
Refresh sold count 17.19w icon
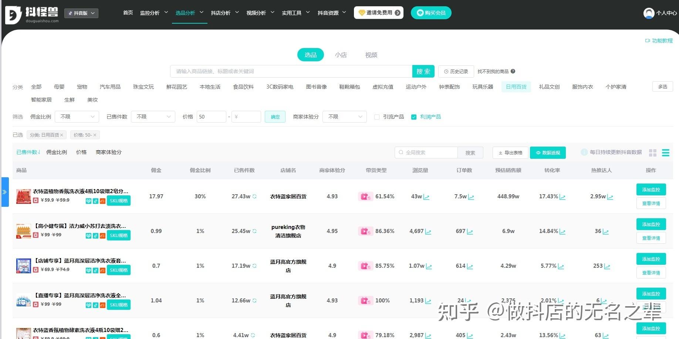[x=254, y=266]
